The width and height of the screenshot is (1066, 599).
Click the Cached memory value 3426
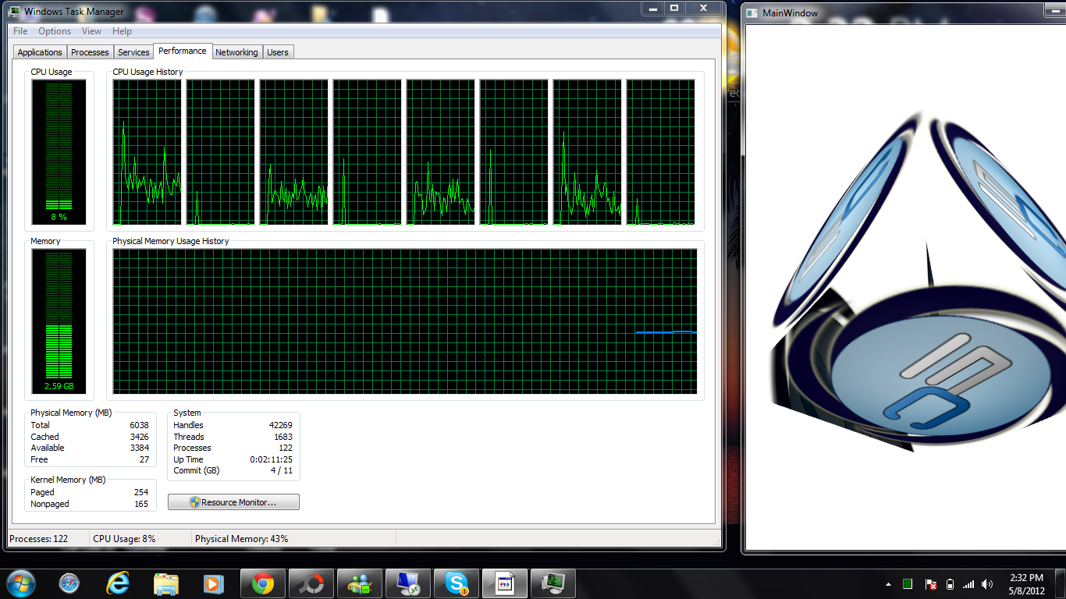pyautogui.click(x=139, y=437)
